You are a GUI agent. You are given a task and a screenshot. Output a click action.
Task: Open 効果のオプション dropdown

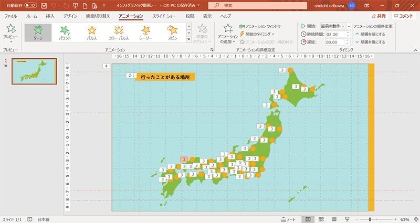click(x=202, y=34)
